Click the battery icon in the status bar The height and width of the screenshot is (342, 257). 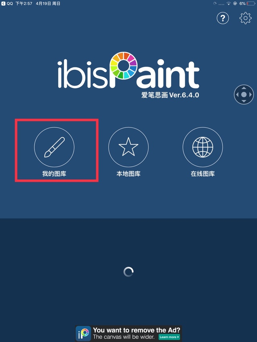point(251,4)
